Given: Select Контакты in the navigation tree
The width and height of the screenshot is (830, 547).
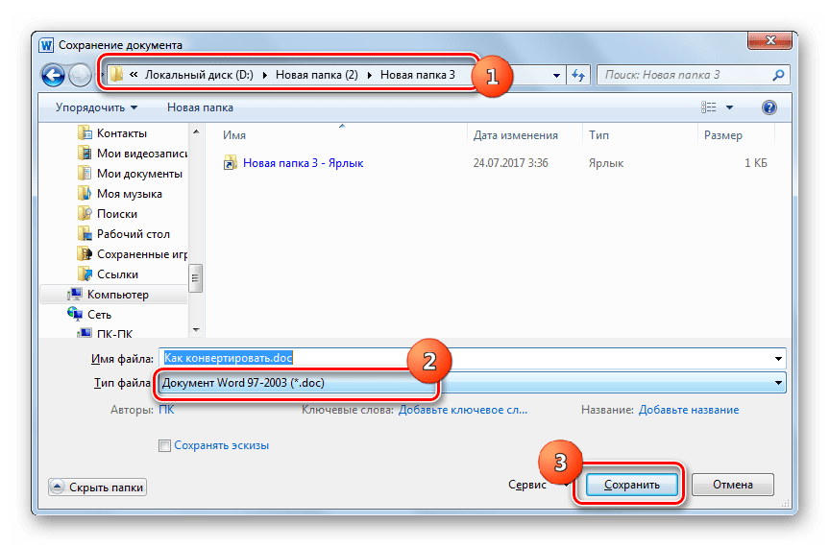Looking at the screenshot, I should point(122,133).
